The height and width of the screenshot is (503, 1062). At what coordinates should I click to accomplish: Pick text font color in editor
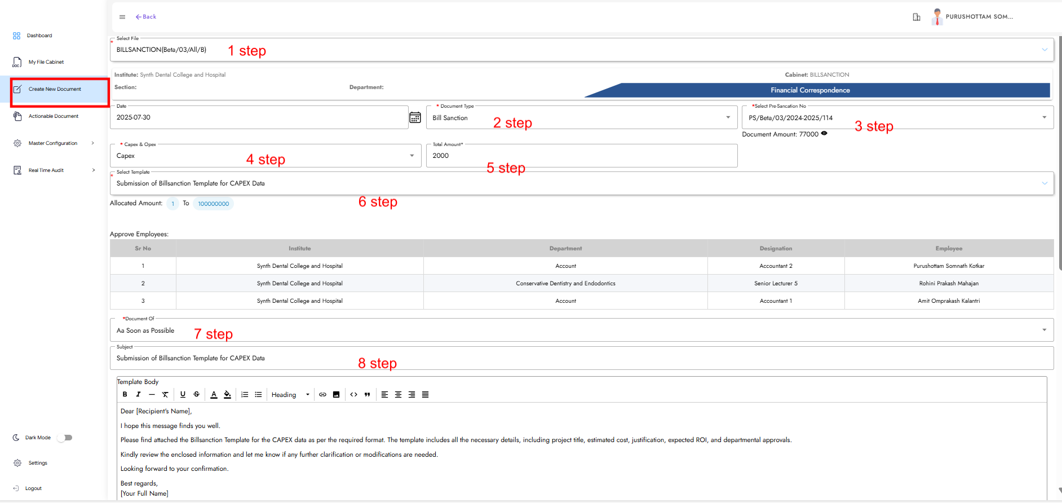[214, 395]
